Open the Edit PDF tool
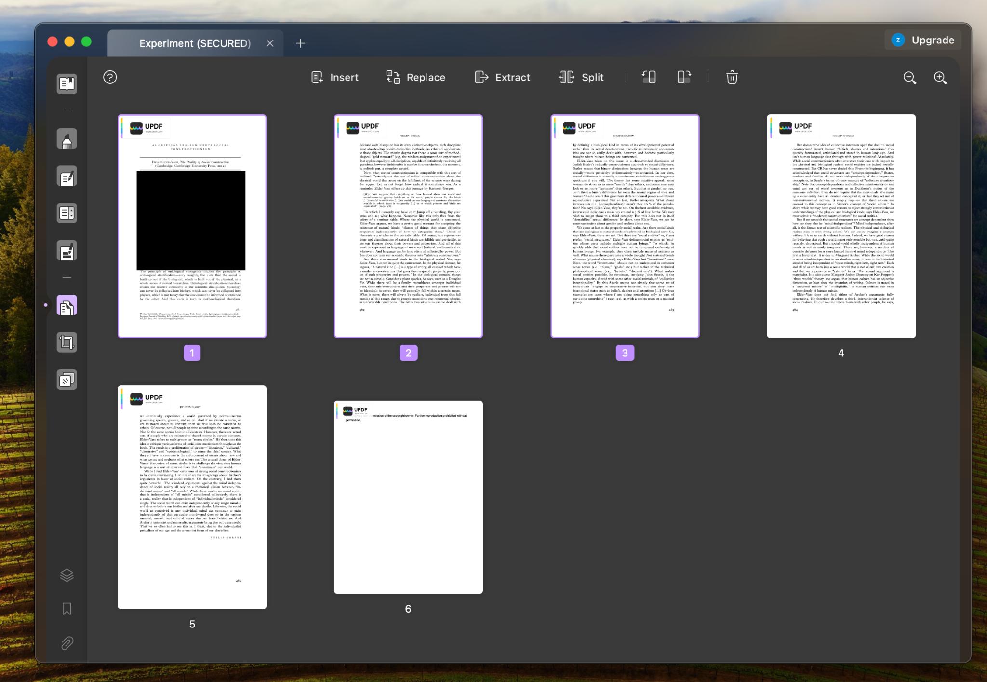987x682 pixels. pos(67,176)
